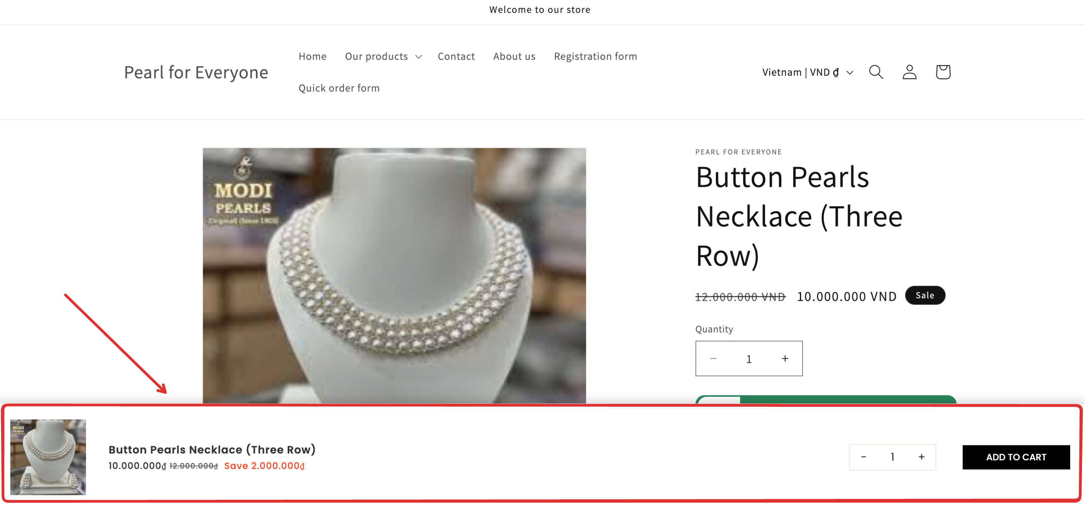1085x505 pixels.
Task: Open the shopping cart bag icon
Action: point(942,72)
